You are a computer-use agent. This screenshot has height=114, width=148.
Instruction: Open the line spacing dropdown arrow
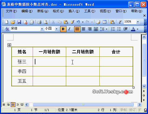(107, 29)
